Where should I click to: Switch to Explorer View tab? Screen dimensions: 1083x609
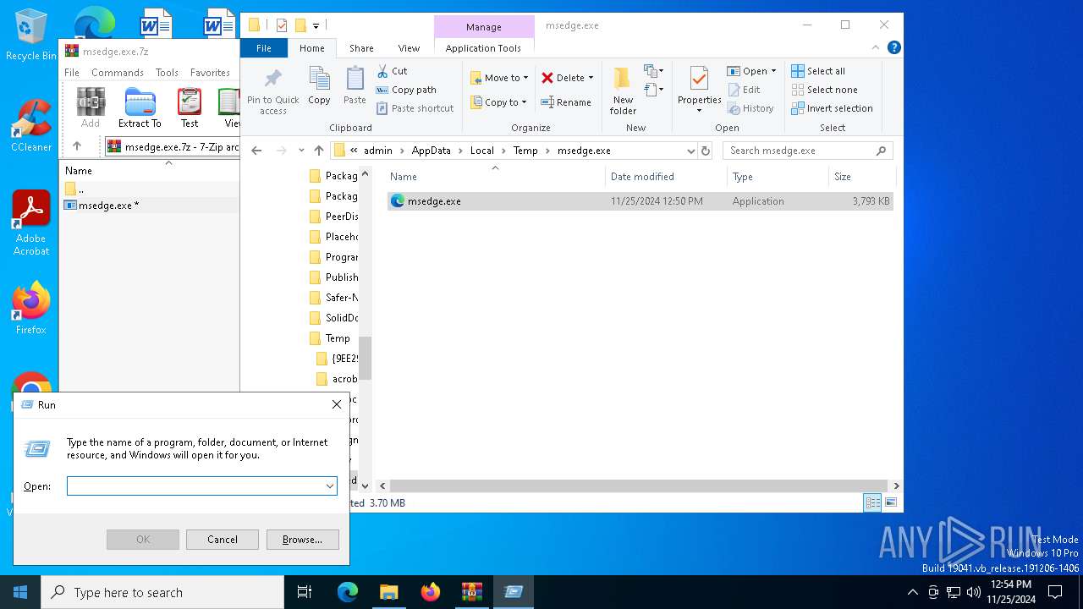[409, 48]
